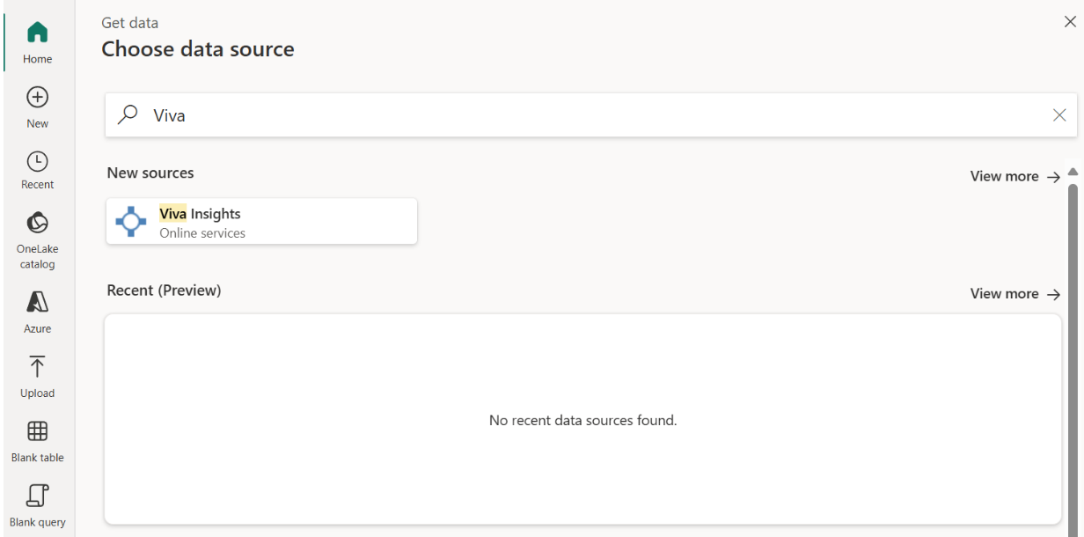The image size is (1084, 537).
Task: Select the New plus icon
Action: click(37, 97)
